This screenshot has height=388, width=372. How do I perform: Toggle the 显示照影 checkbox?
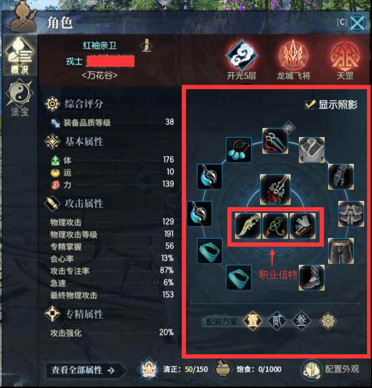[x=310, y=105]
